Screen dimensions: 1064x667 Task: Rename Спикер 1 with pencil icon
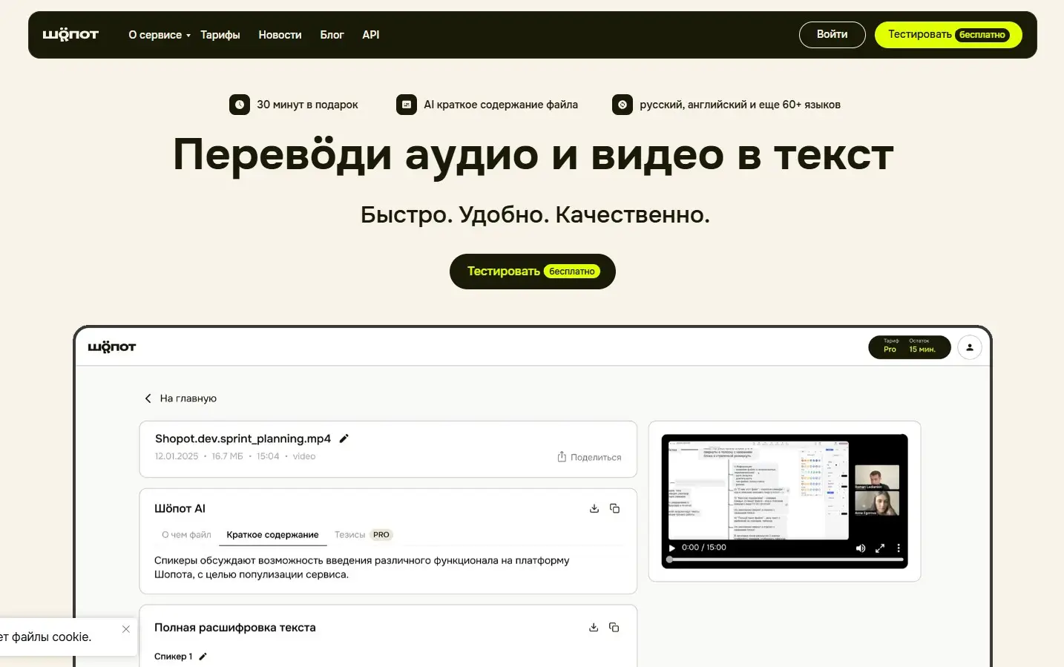[x=203, y=657]
